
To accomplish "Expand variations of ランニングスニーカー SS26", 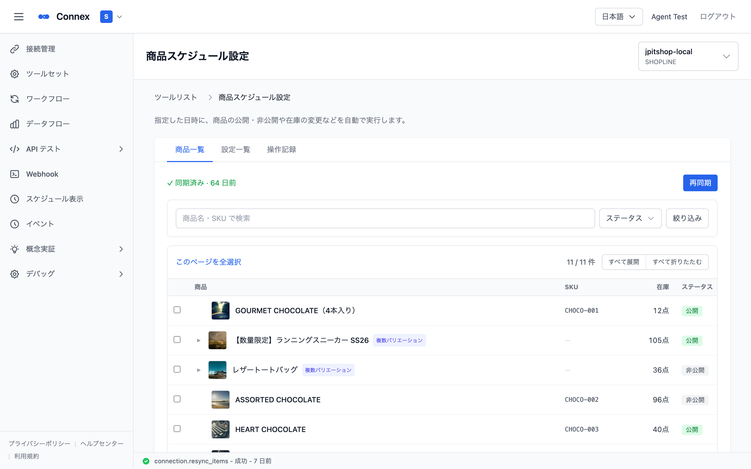I will click(199, 340).
